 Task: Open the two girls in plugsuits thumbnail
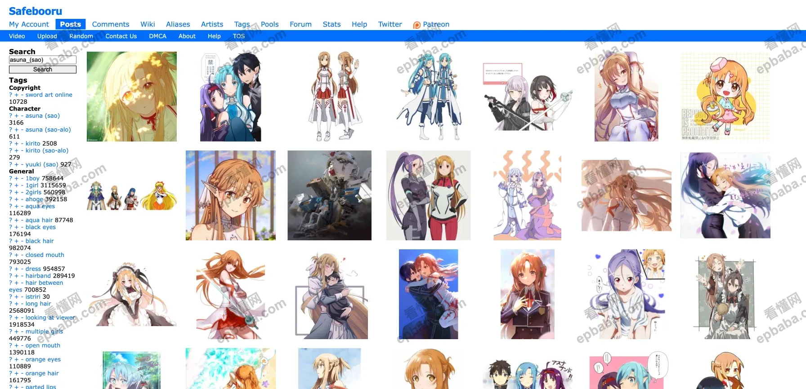click(429, 195)
